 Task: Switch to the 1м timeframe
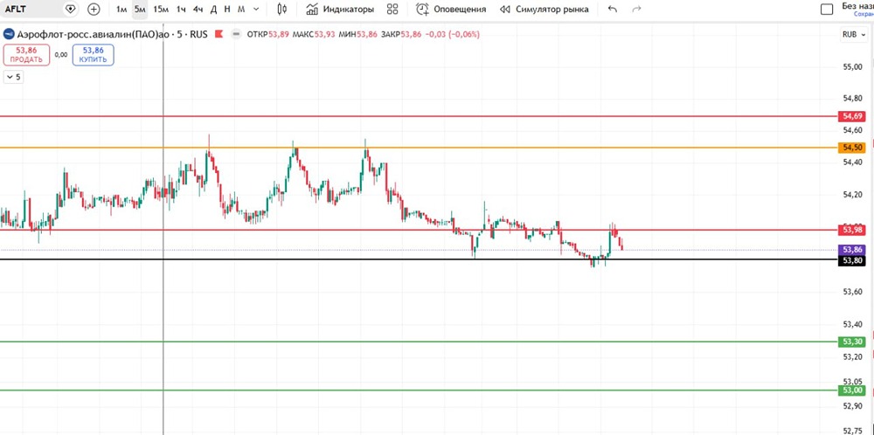tap(121, 10)
